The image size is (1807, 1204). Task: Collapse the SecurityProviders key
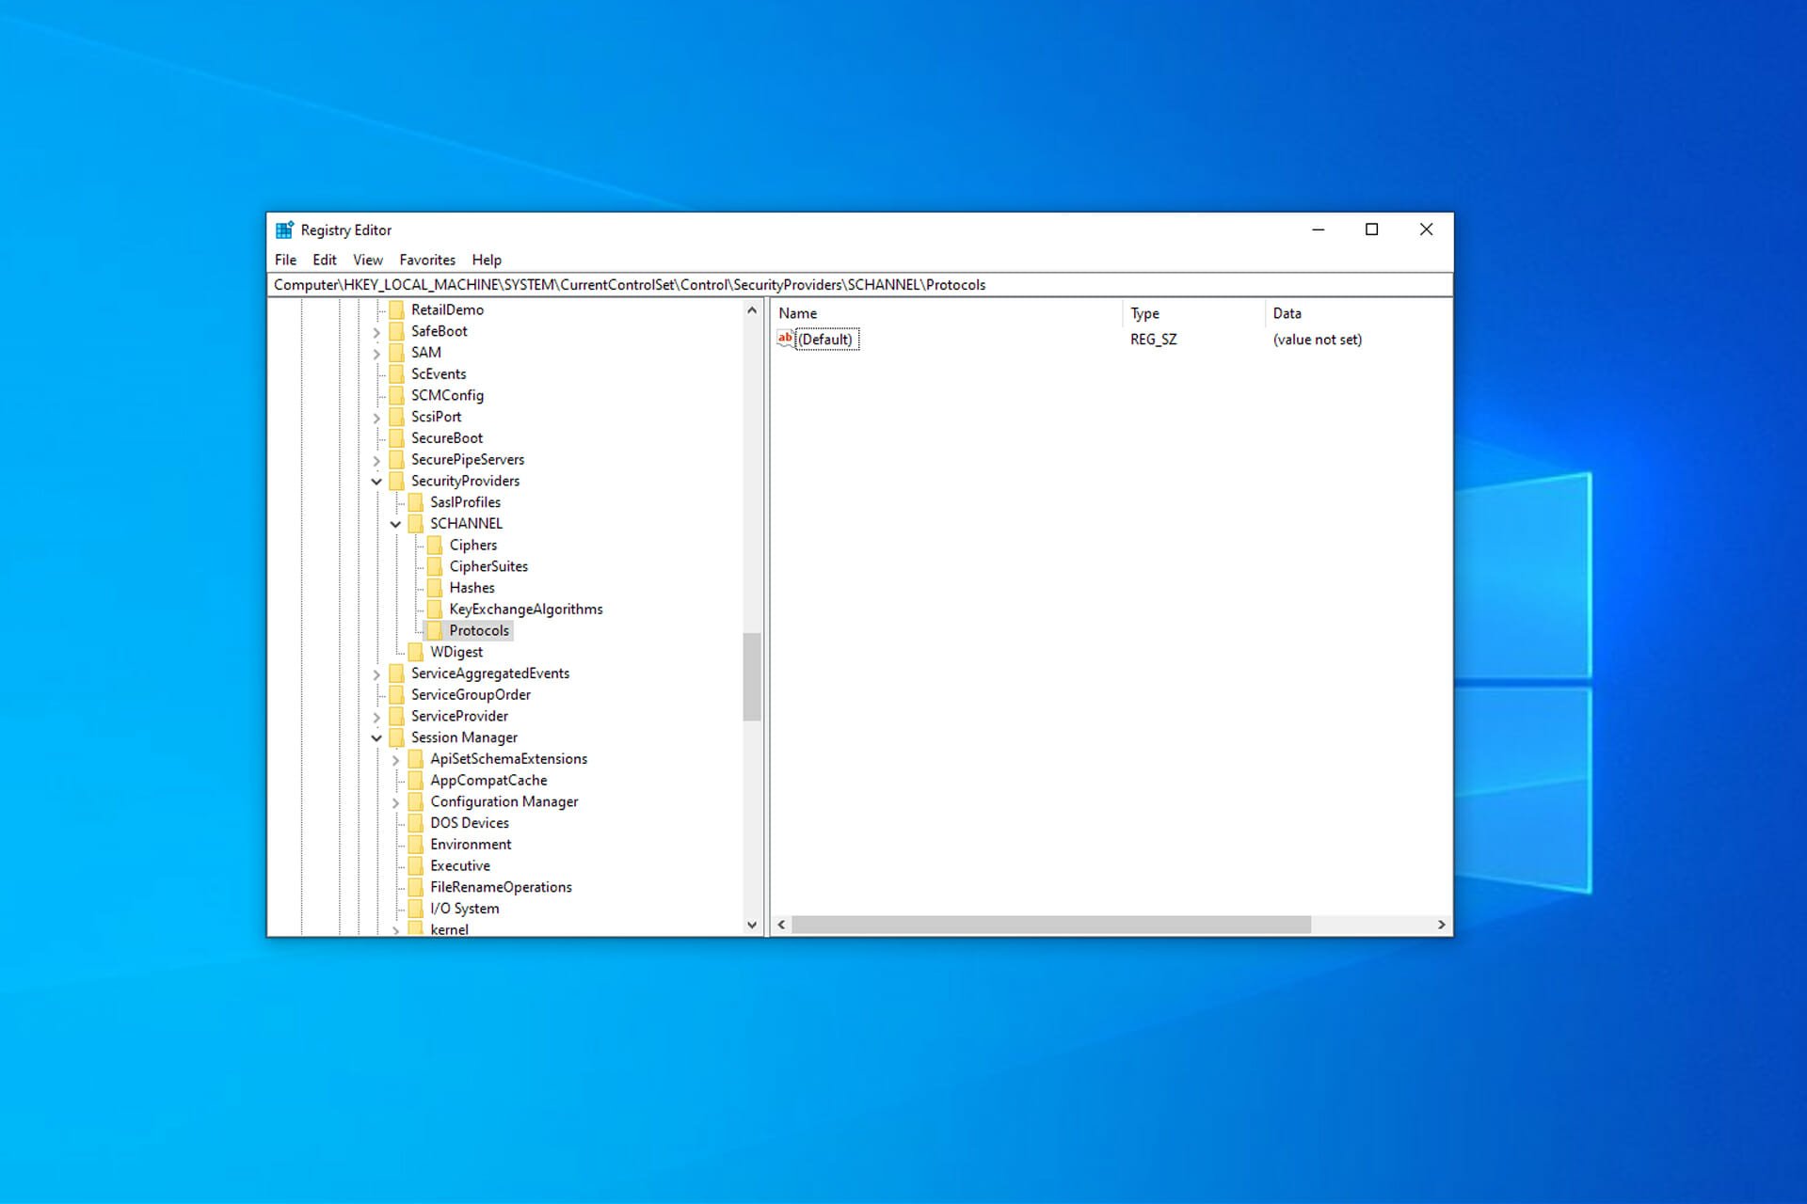tap(376, 482)
